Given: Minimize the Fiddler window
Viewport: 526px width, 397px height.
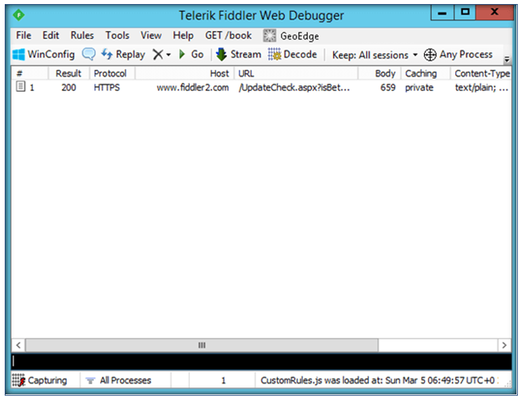Looking at the screenshot, I should coord(442,13).
